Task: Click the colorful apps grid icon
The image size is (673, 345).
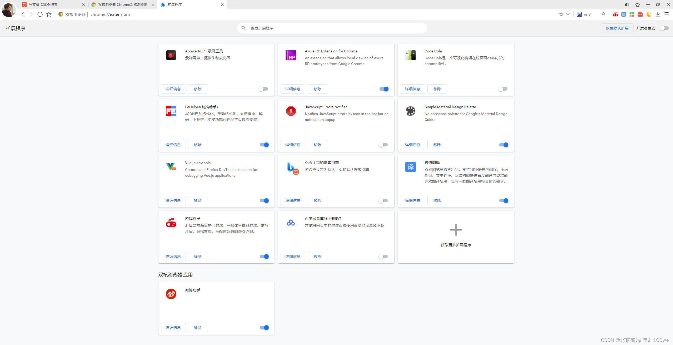Action: (x=632, y=14)
